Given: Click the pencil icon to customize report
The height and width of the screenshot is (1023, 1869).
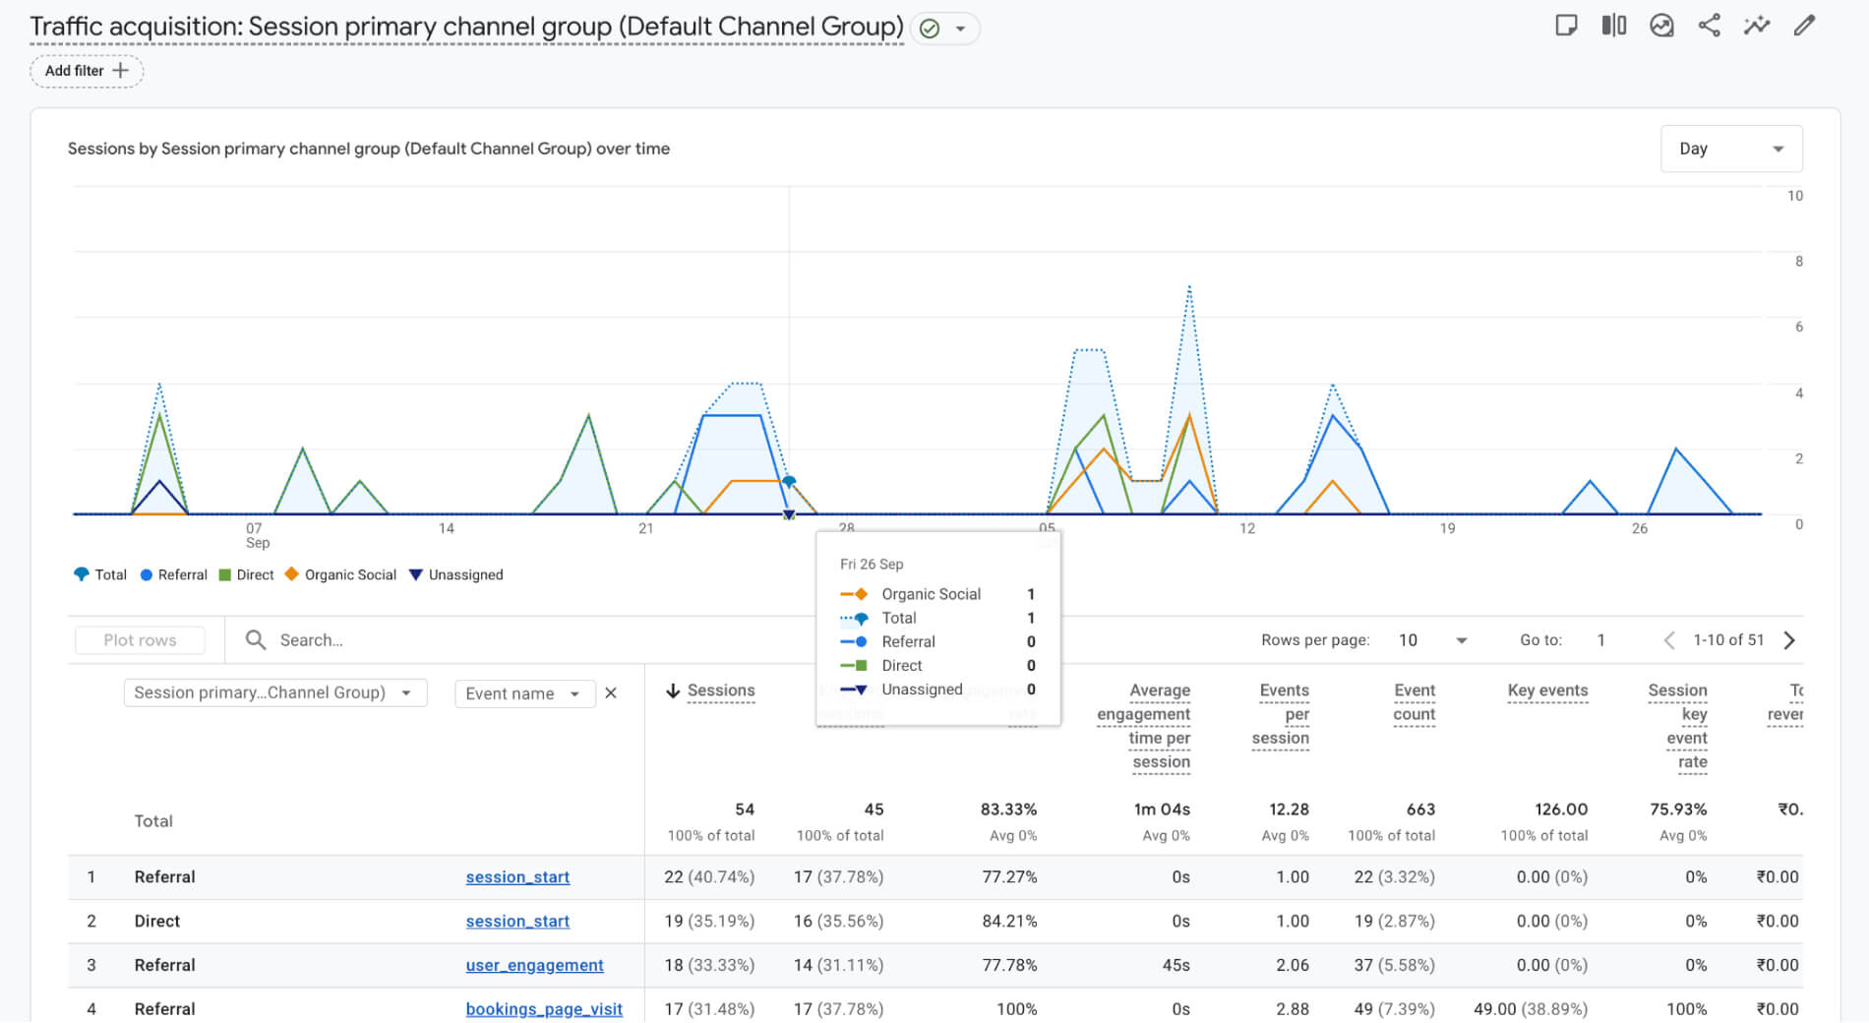Looking at the screenshot, I should coord(1803,25).
